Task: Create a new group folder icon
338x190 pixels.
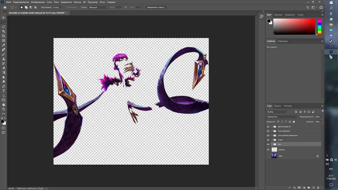Action: coord(309,187)
